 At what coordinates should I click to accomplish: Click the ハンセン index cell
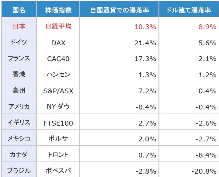tap(58, 75)
